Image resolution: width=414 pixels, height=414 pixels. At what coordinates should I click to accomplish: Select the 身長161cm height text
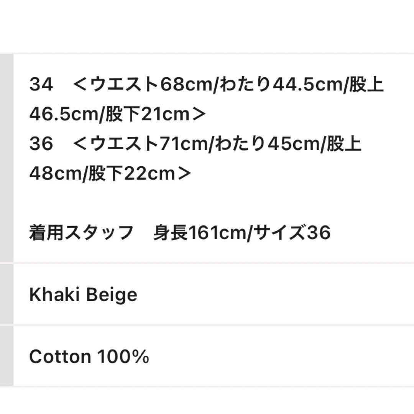pos(200,233)
